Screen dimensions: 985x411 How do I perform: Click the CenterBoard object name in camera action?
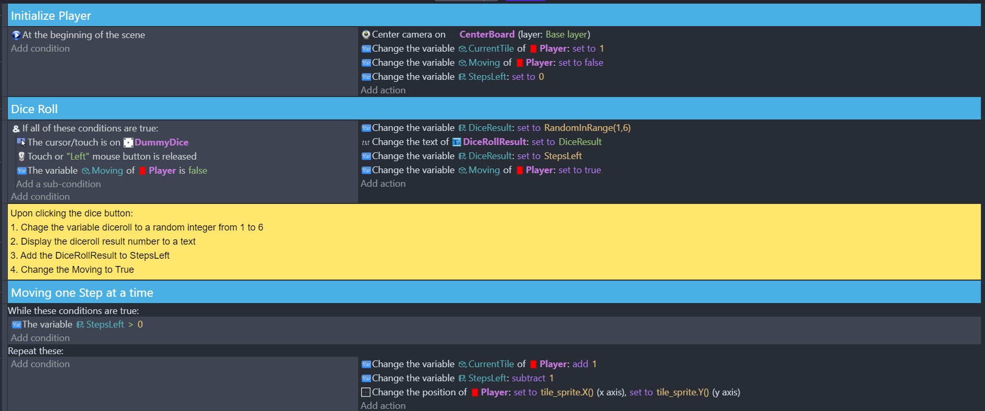click(487, 34)
